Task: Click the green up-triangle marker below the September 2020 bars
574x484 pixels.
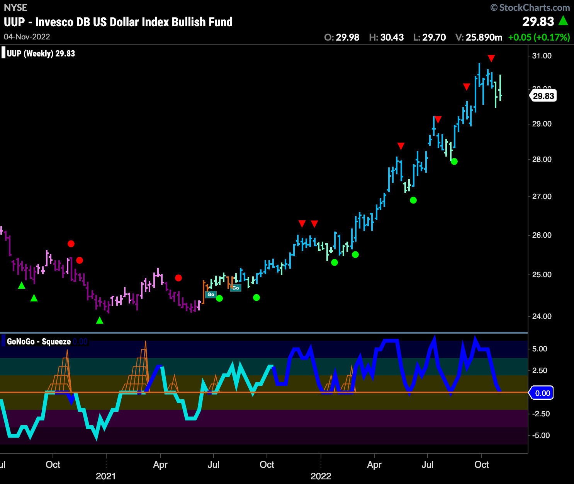Action: [x=34, y=298]
